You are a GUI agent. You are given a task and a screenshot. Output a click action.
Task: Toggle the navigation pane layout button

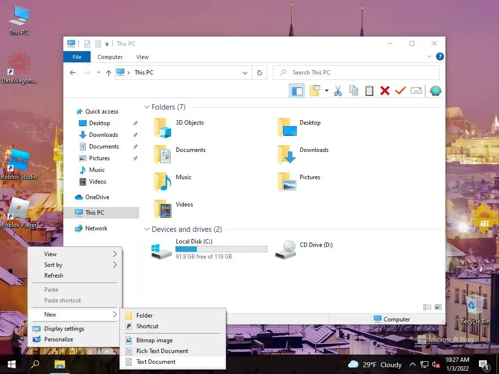pyautogui.click(x=297, y=91)
